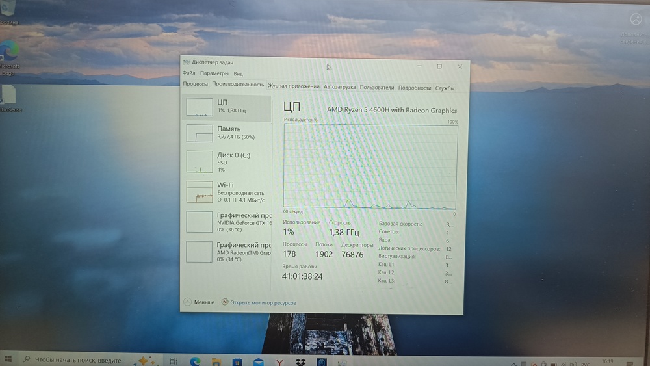The width and height of the screenshot is (650, 366).
Task: Open the NitroSense desktop shortcut
Action: click(10, 99)
